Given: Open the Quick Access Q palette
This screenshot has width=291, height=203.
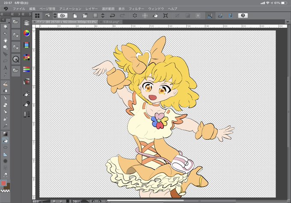Looking at the screenshot, I should click(16, 59).
